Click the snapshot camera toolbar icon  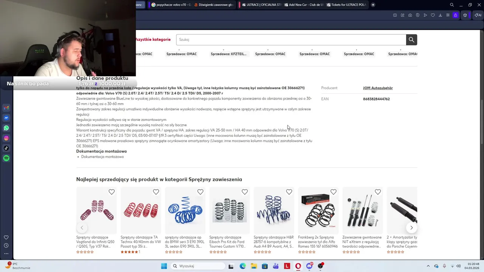coord(410,15)
